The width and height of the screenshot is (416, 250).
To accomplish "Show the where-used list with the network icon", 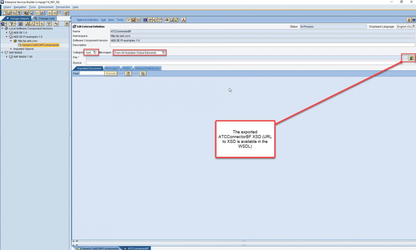I will 183,19.
